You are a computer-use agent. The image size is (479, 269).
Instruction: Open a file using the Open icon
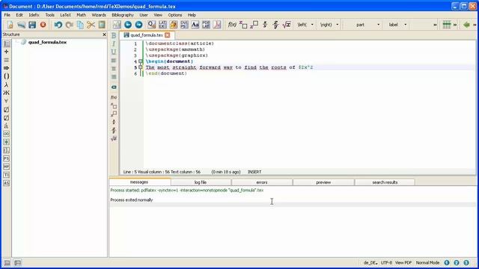[21, 25]
